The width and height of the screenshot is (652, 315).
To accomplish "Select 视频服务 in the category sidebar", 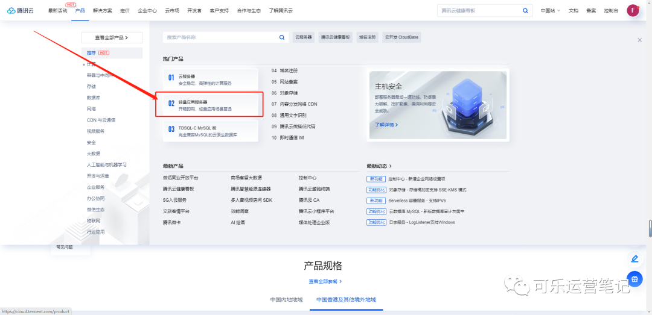I will (95, 131).
